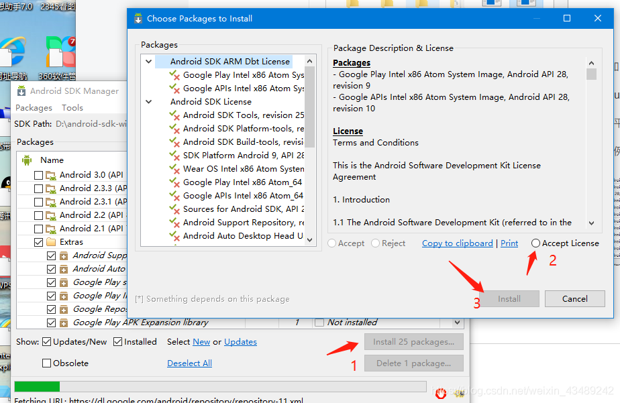This screenshot has width=620, height=403.
Task: Click the Install button in dialog
Action: pos(509,299)
